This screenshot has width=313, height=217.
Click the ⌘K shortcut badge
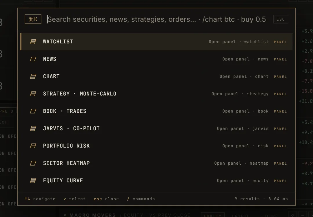tap(33, 19)
